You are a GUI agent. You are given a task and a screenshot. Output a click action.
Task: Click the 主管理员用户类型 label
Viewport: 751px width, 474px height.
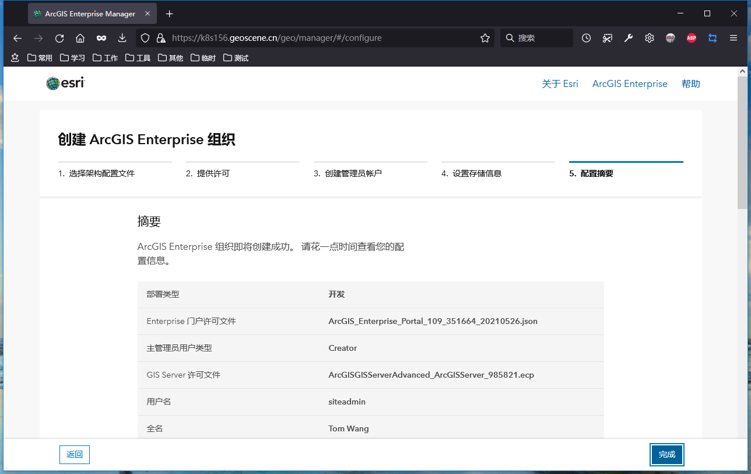coord(179,348)
